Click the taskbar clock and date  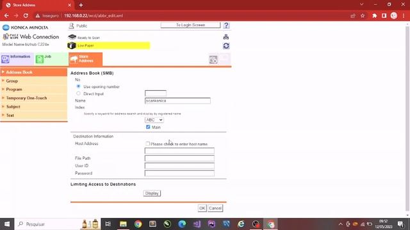click(384, 224)
